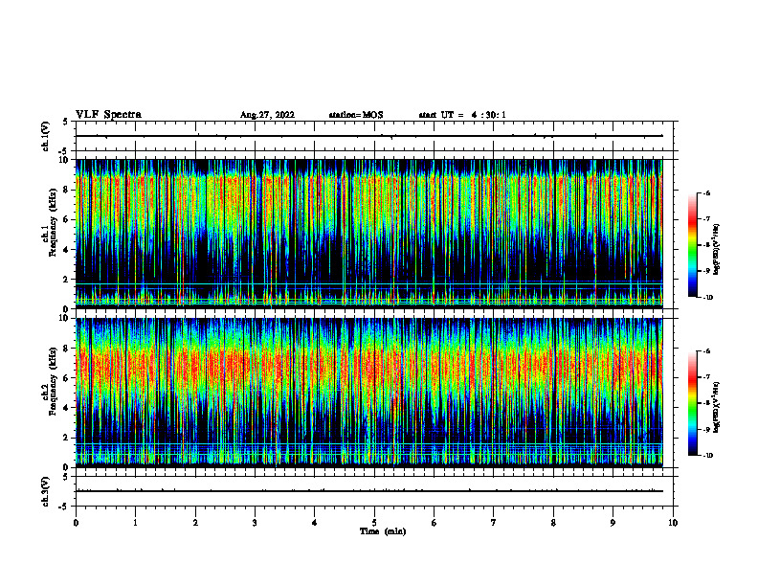Click time axis tick label 5
This screenshot has width=758, height=586.
(x=374, y=523)
